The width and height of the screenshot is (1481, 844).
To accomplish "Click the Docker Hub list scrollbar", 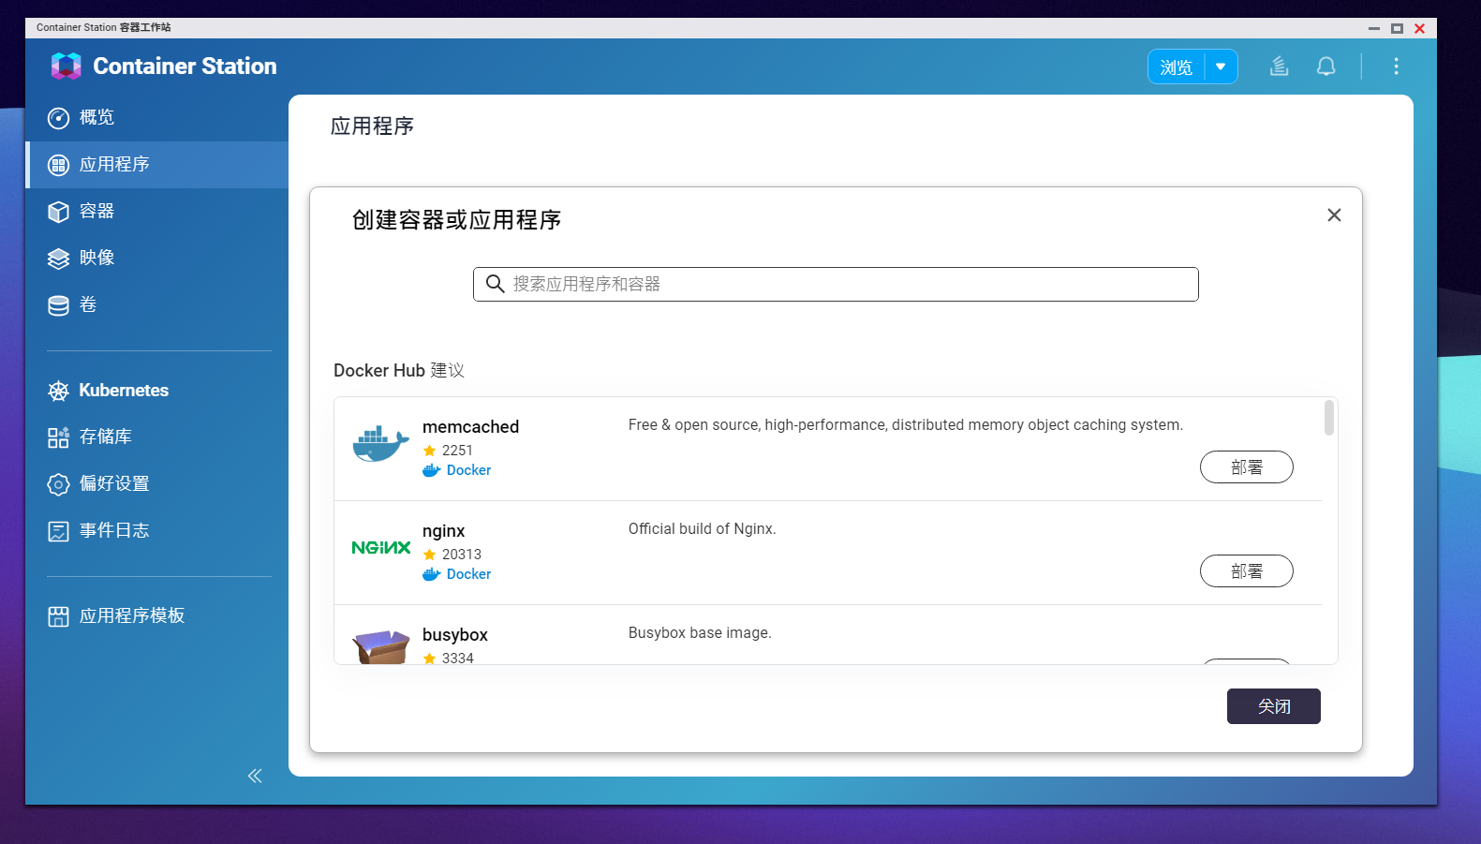I will [1328, 418].
